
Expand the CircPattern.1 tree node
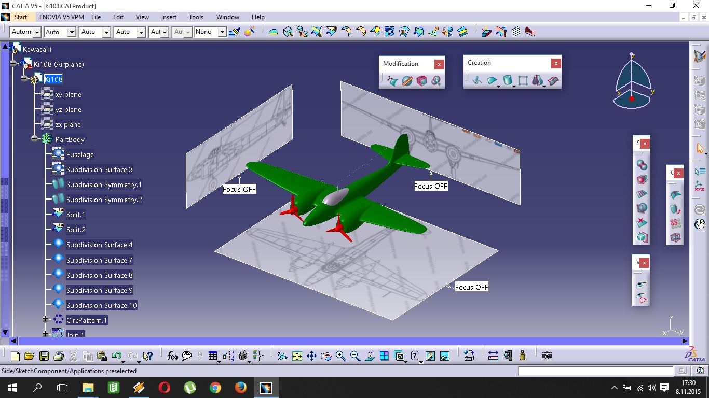[45, 320]
